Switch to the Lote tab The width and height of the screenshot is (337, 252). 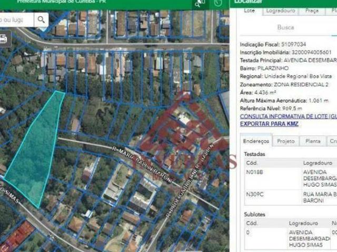(x=250, y=10)
